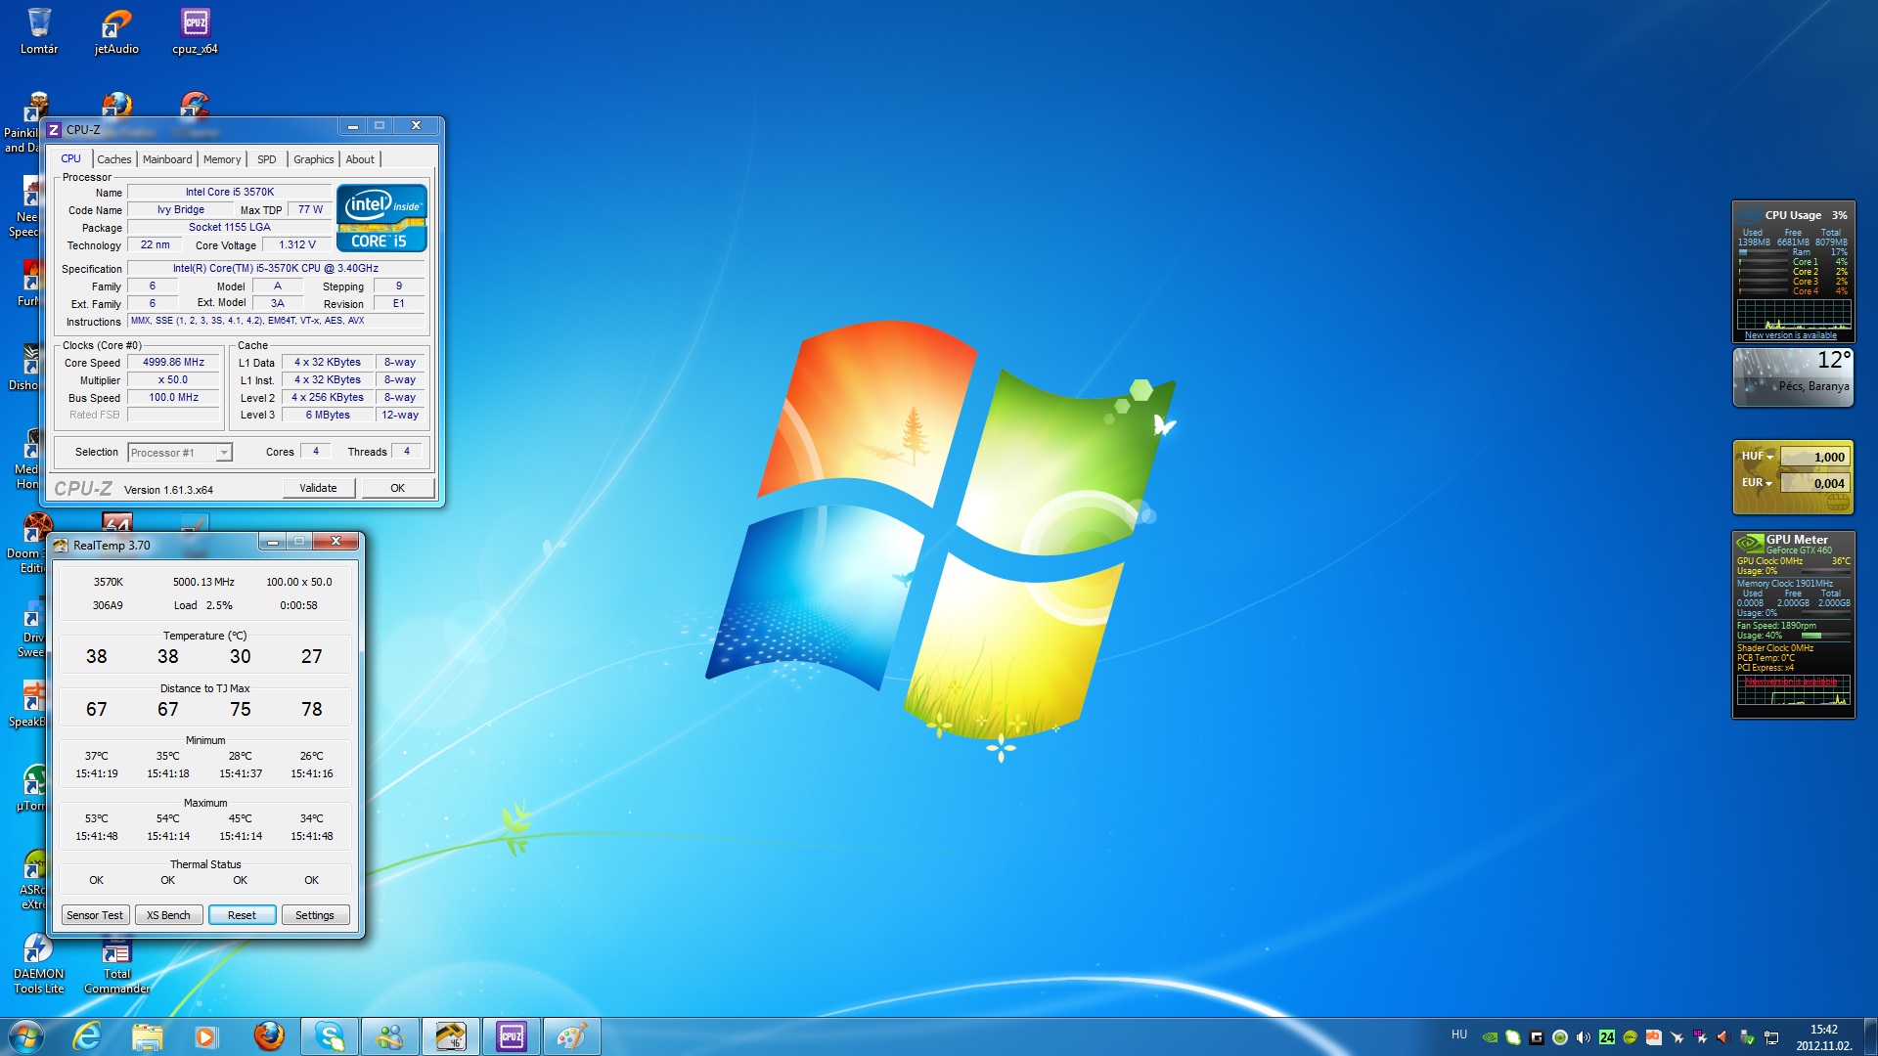Click the CPU Usage gadget's New version is available link
Viewport: 1878px width, 1056px height.
[x=1791, y=335]
